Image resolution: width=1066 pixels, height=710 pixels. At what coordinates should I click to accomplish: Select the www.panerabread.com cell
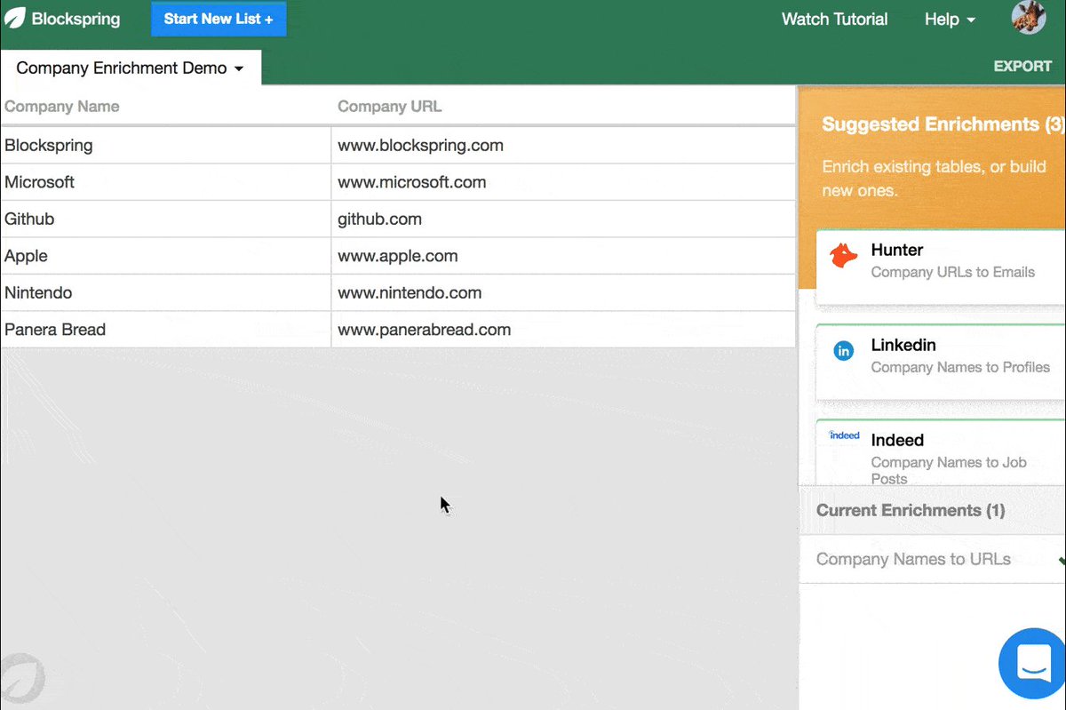point(563,330)
